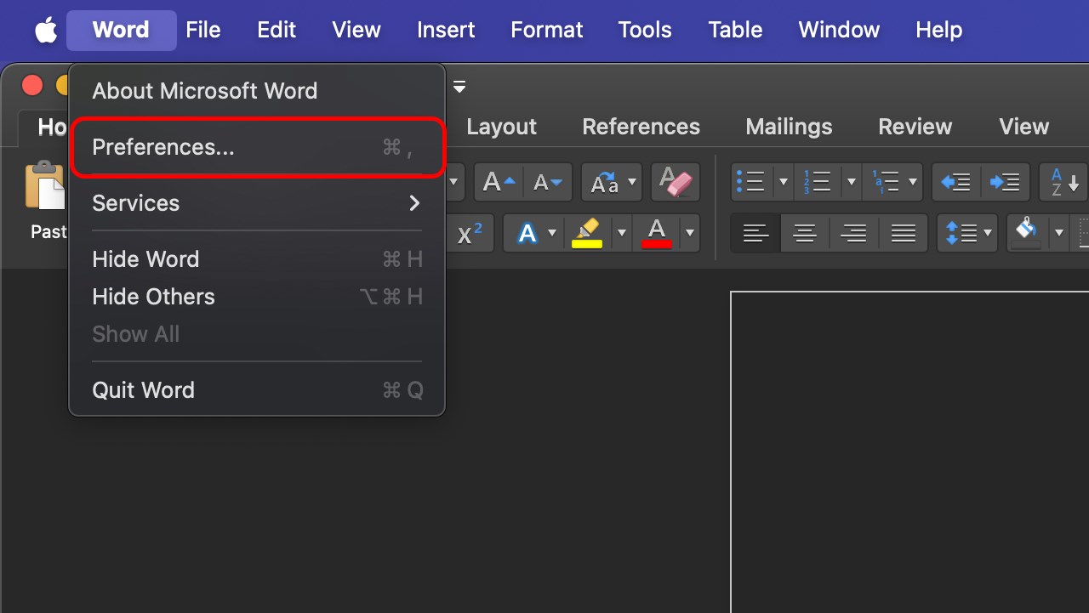Open the highlight color dropdown arrow
Screen dimensions: 1089x613
[621, 233]
